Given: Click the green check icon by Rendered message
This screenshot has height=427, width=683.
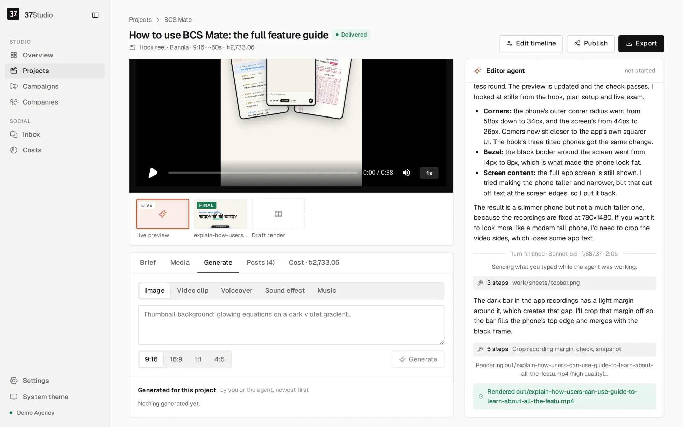Looking at the screenshot, I should 481,397.
